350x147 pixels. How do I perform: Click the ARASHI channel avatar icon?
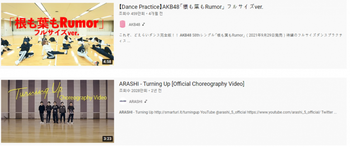122,101
